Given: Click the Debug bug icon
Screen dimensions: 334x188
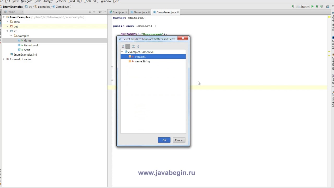Looking at the screenshot, I should click(317, 7).
